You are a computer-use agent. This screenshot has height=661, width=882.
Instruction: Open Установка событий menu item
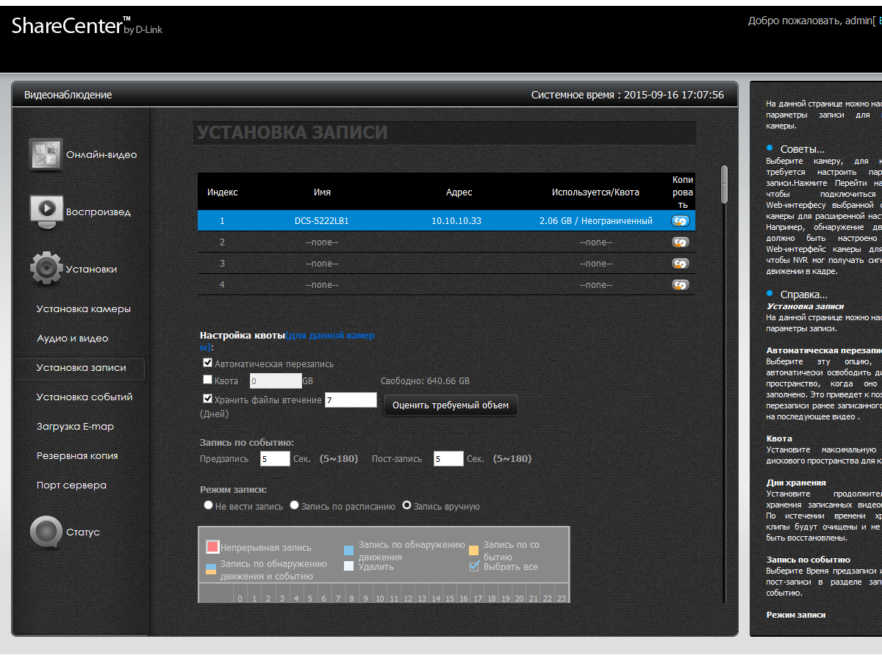pos(85,397)
